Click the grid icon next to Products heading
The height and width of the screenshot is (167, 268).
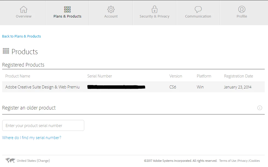6,51
